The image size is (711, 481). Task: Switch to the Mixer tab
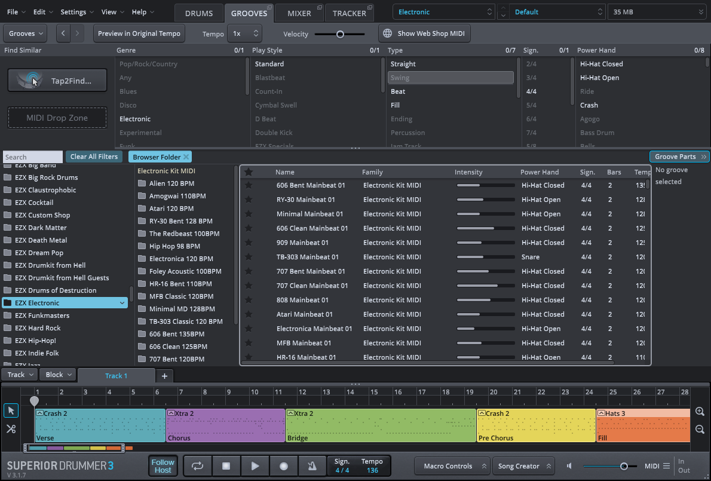[299, 13]
